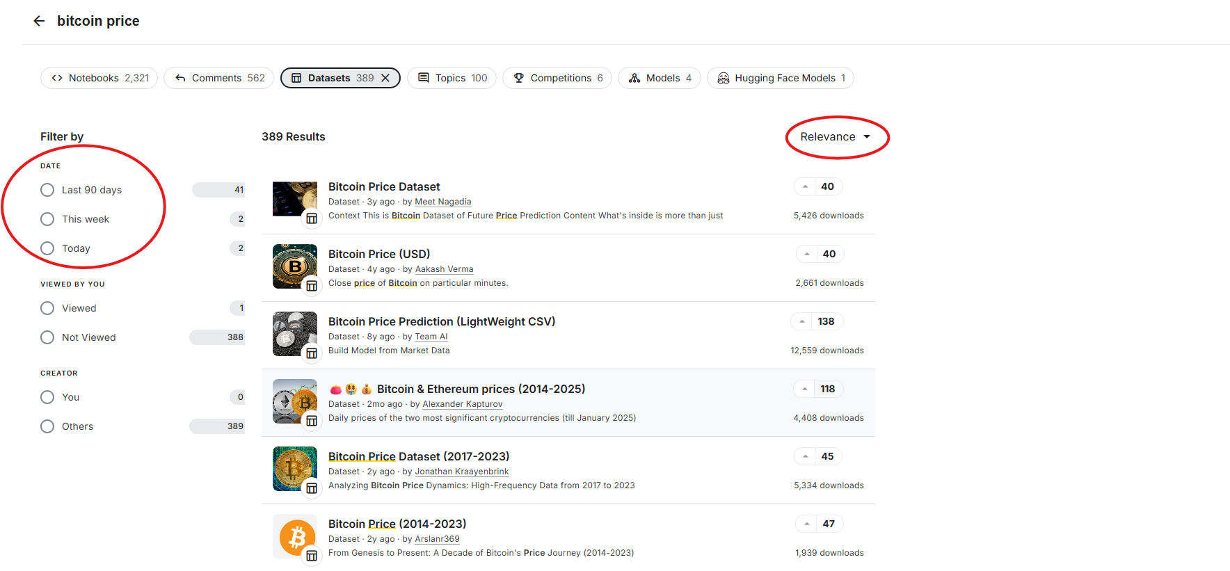The height and width of the screenshot is (571, 1230).
Task: Click the 12,559 downloads text
Action: click(827, 351)
